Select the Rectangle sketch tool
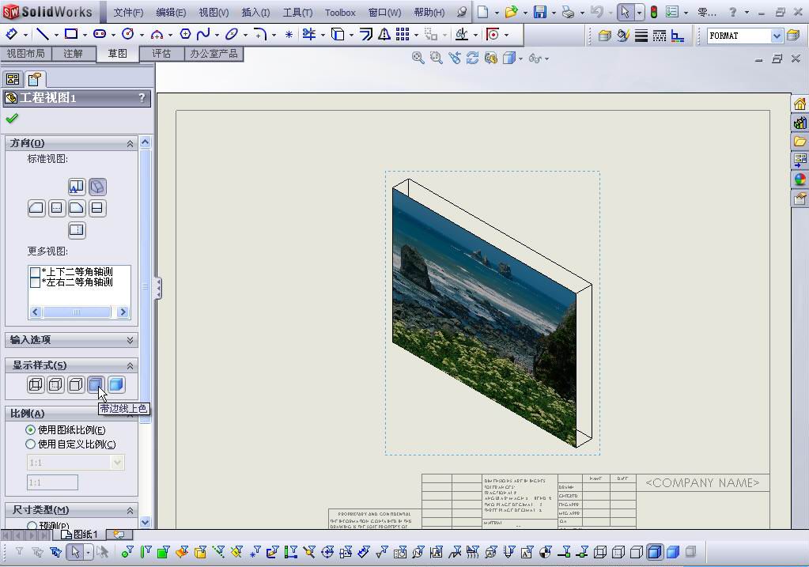This screenshot has width=809, height=567. tap(70, 35)
